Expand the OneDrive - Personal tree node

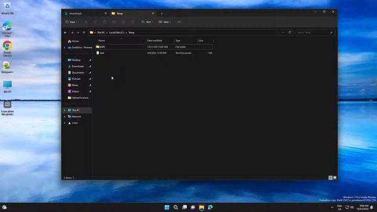tap(64, 48)
